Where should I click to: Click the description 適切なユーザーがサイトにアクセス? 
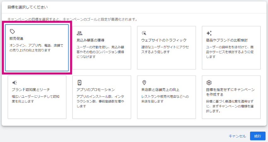click(x=165, y=50)
